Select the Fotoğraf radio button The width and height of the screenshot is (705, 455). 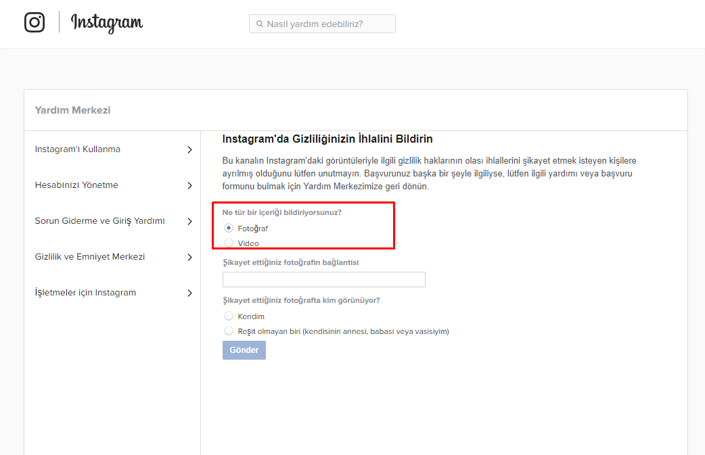tap(229, 229)
